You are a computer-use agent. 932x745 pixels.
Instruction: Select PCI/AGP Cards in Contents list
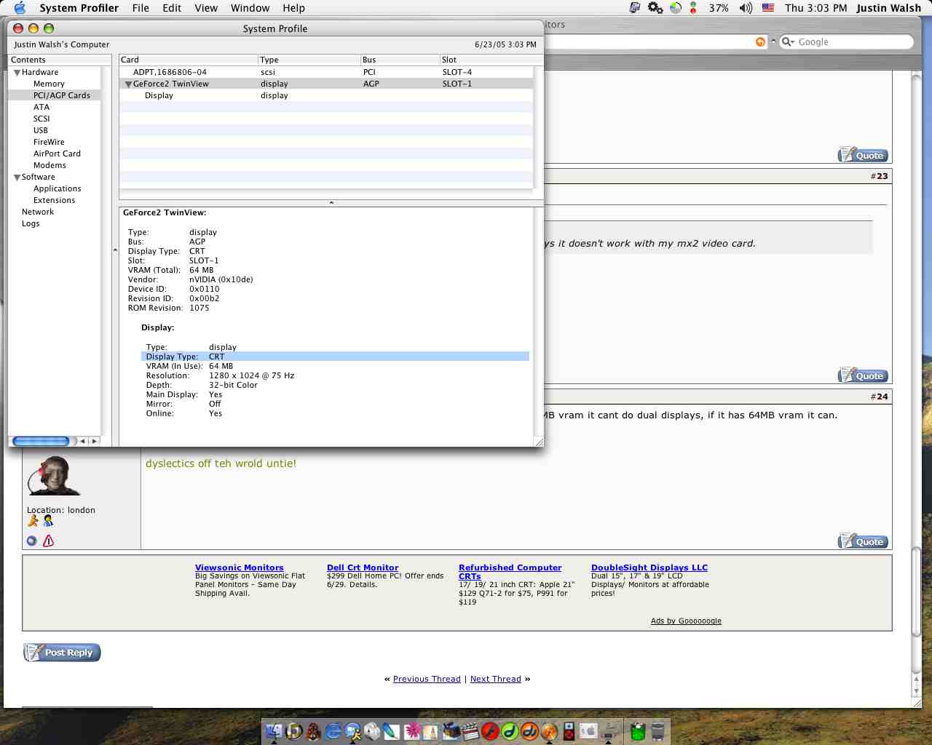(x=62, y=95)
